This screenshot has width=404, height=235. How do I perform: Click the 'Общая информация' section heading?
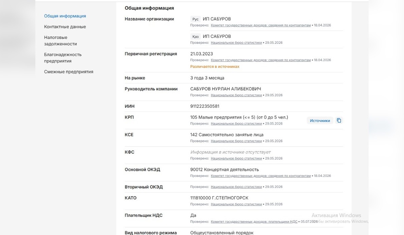[x=149, y=8]
